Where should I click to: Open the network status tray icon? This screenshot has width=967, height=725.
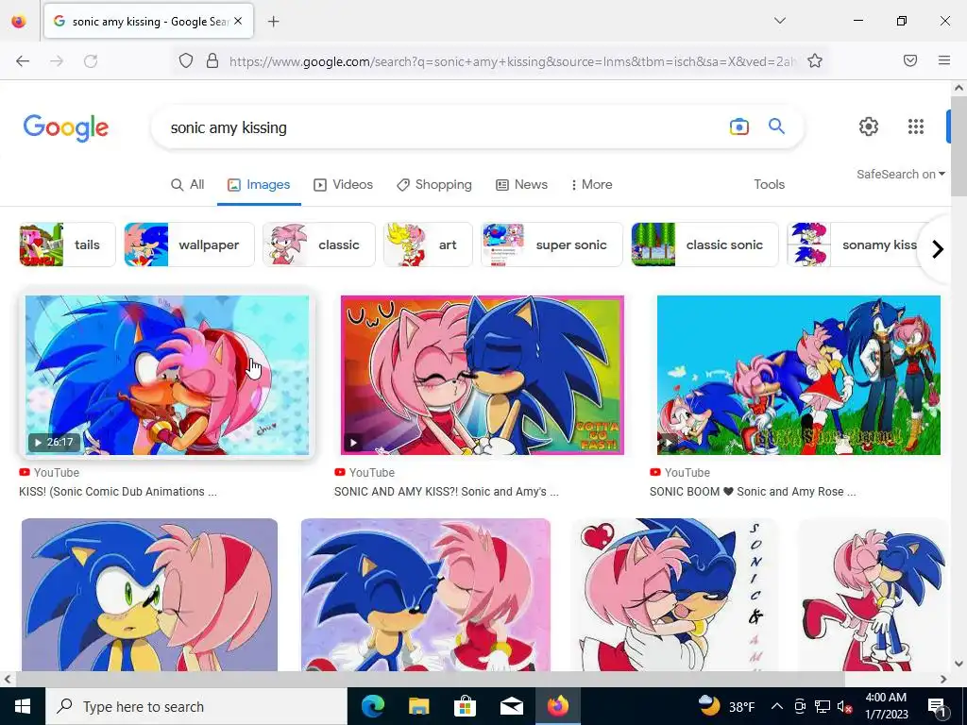(823, 706)
